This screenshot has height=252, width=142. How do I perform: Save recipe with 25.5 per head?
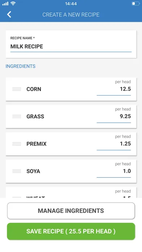pyautogui.click(x=71, y=231)
